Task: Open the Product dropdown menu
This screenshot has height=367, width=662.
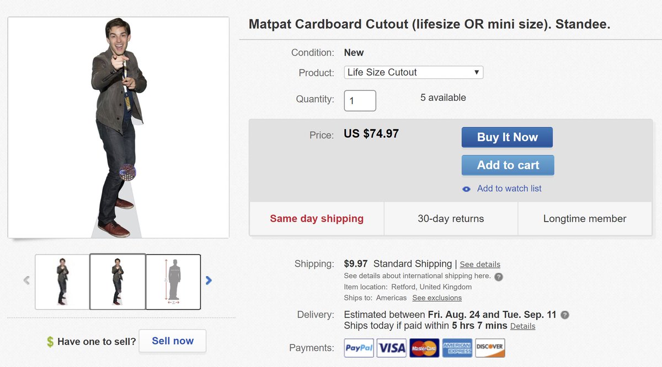Action: point(413,72)
